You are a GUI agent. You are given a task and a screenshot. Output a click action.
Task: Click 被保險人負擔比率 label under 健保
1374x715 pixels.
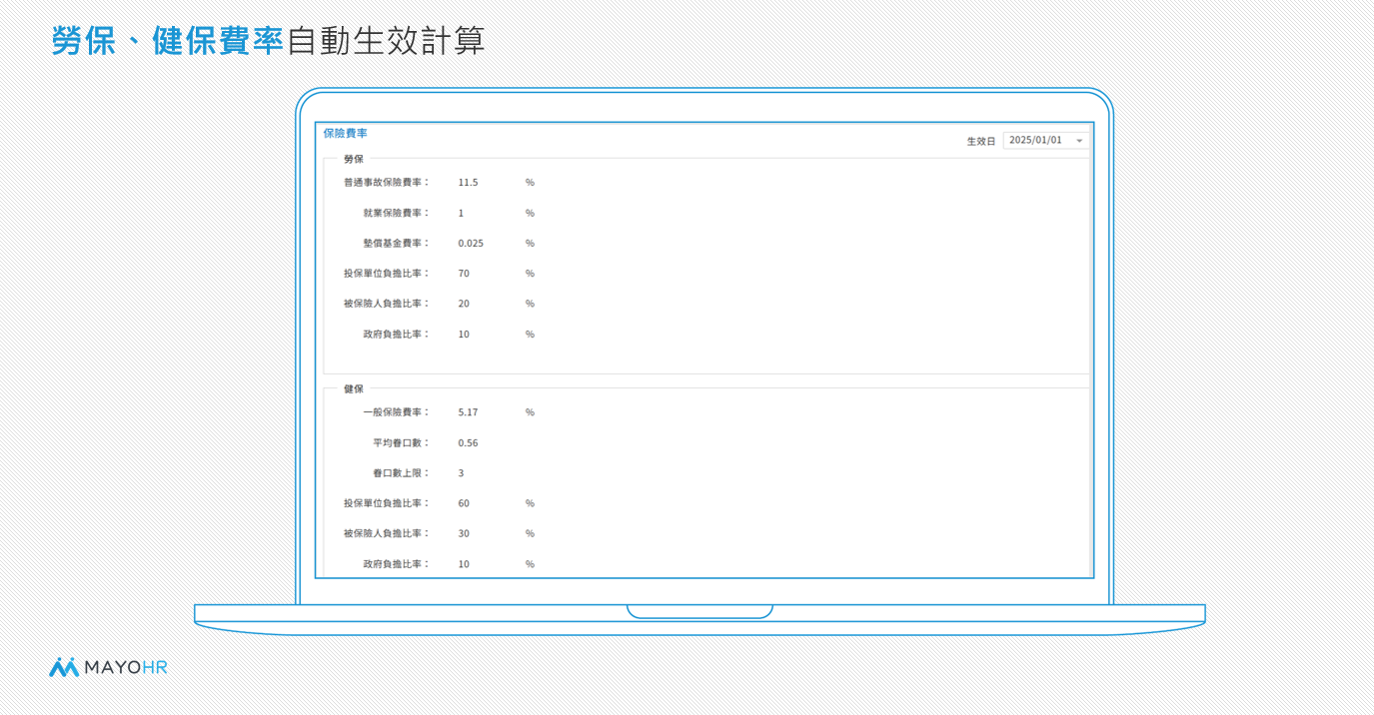(386, 533)
